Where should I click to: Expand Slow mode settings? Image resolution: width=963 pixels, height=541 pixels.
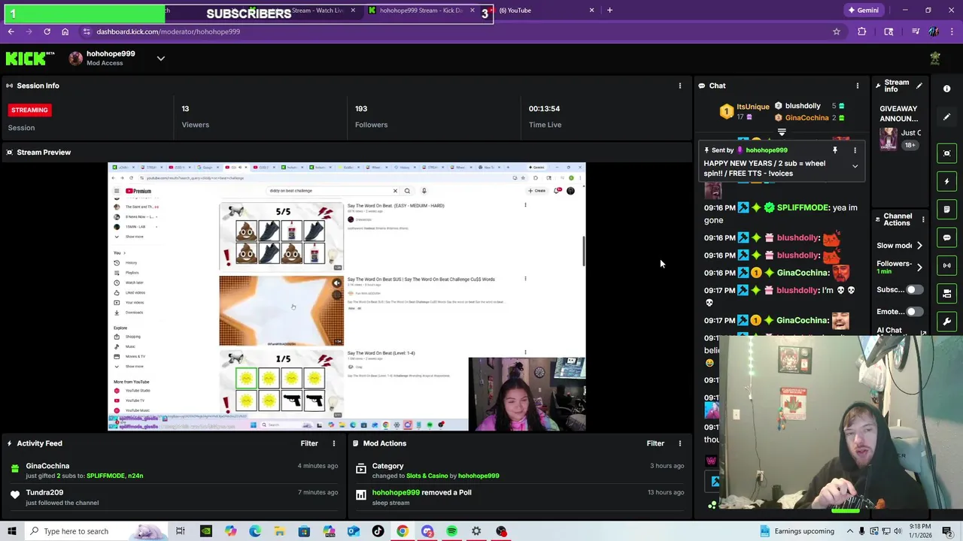[x=919, y=246]
